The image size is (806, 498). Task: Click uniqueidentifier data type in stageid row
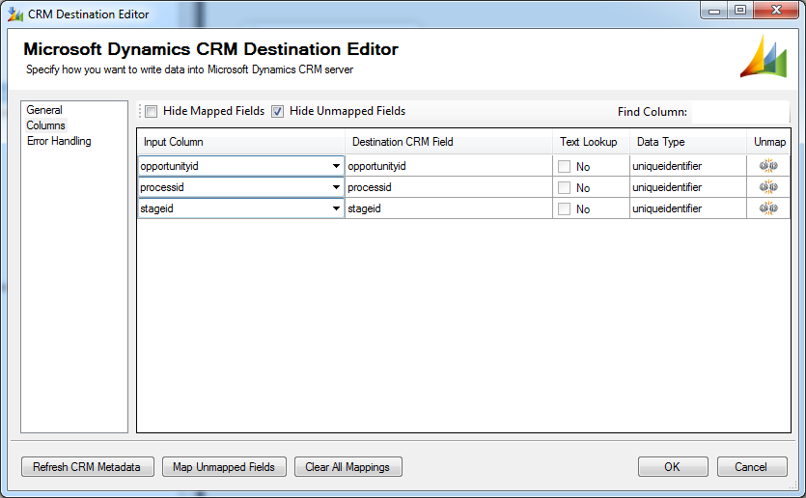pyautogui.click(x=688, y=208)
